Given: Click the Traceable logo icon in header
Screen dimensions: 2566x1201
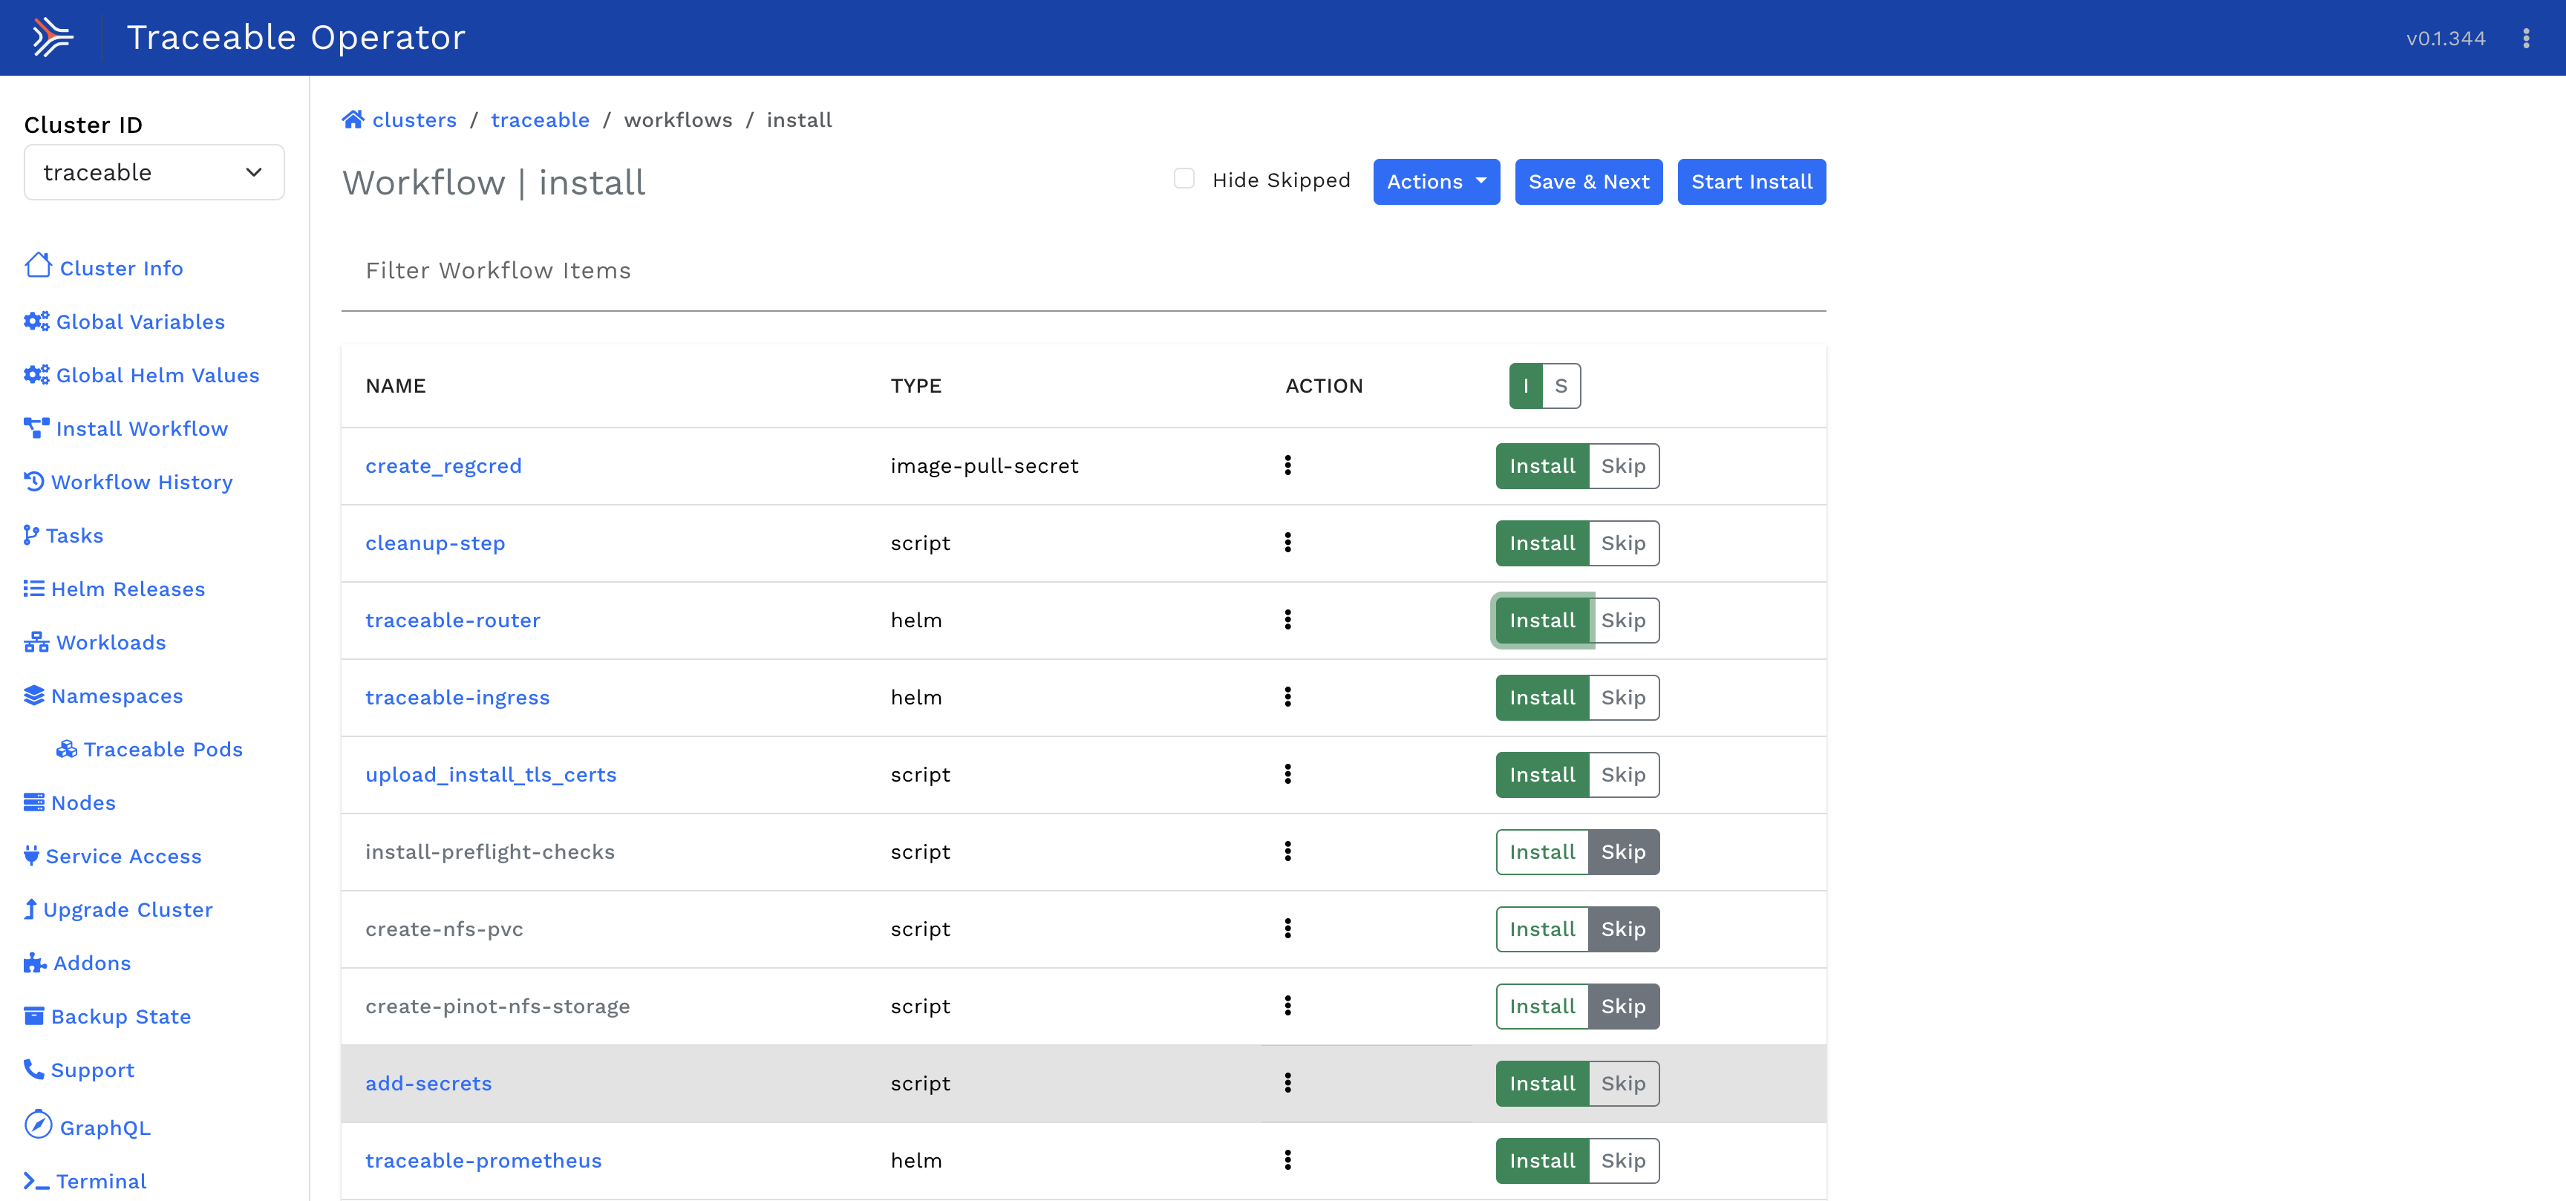Looking at the screenshot, I should [x=52, y=38].
